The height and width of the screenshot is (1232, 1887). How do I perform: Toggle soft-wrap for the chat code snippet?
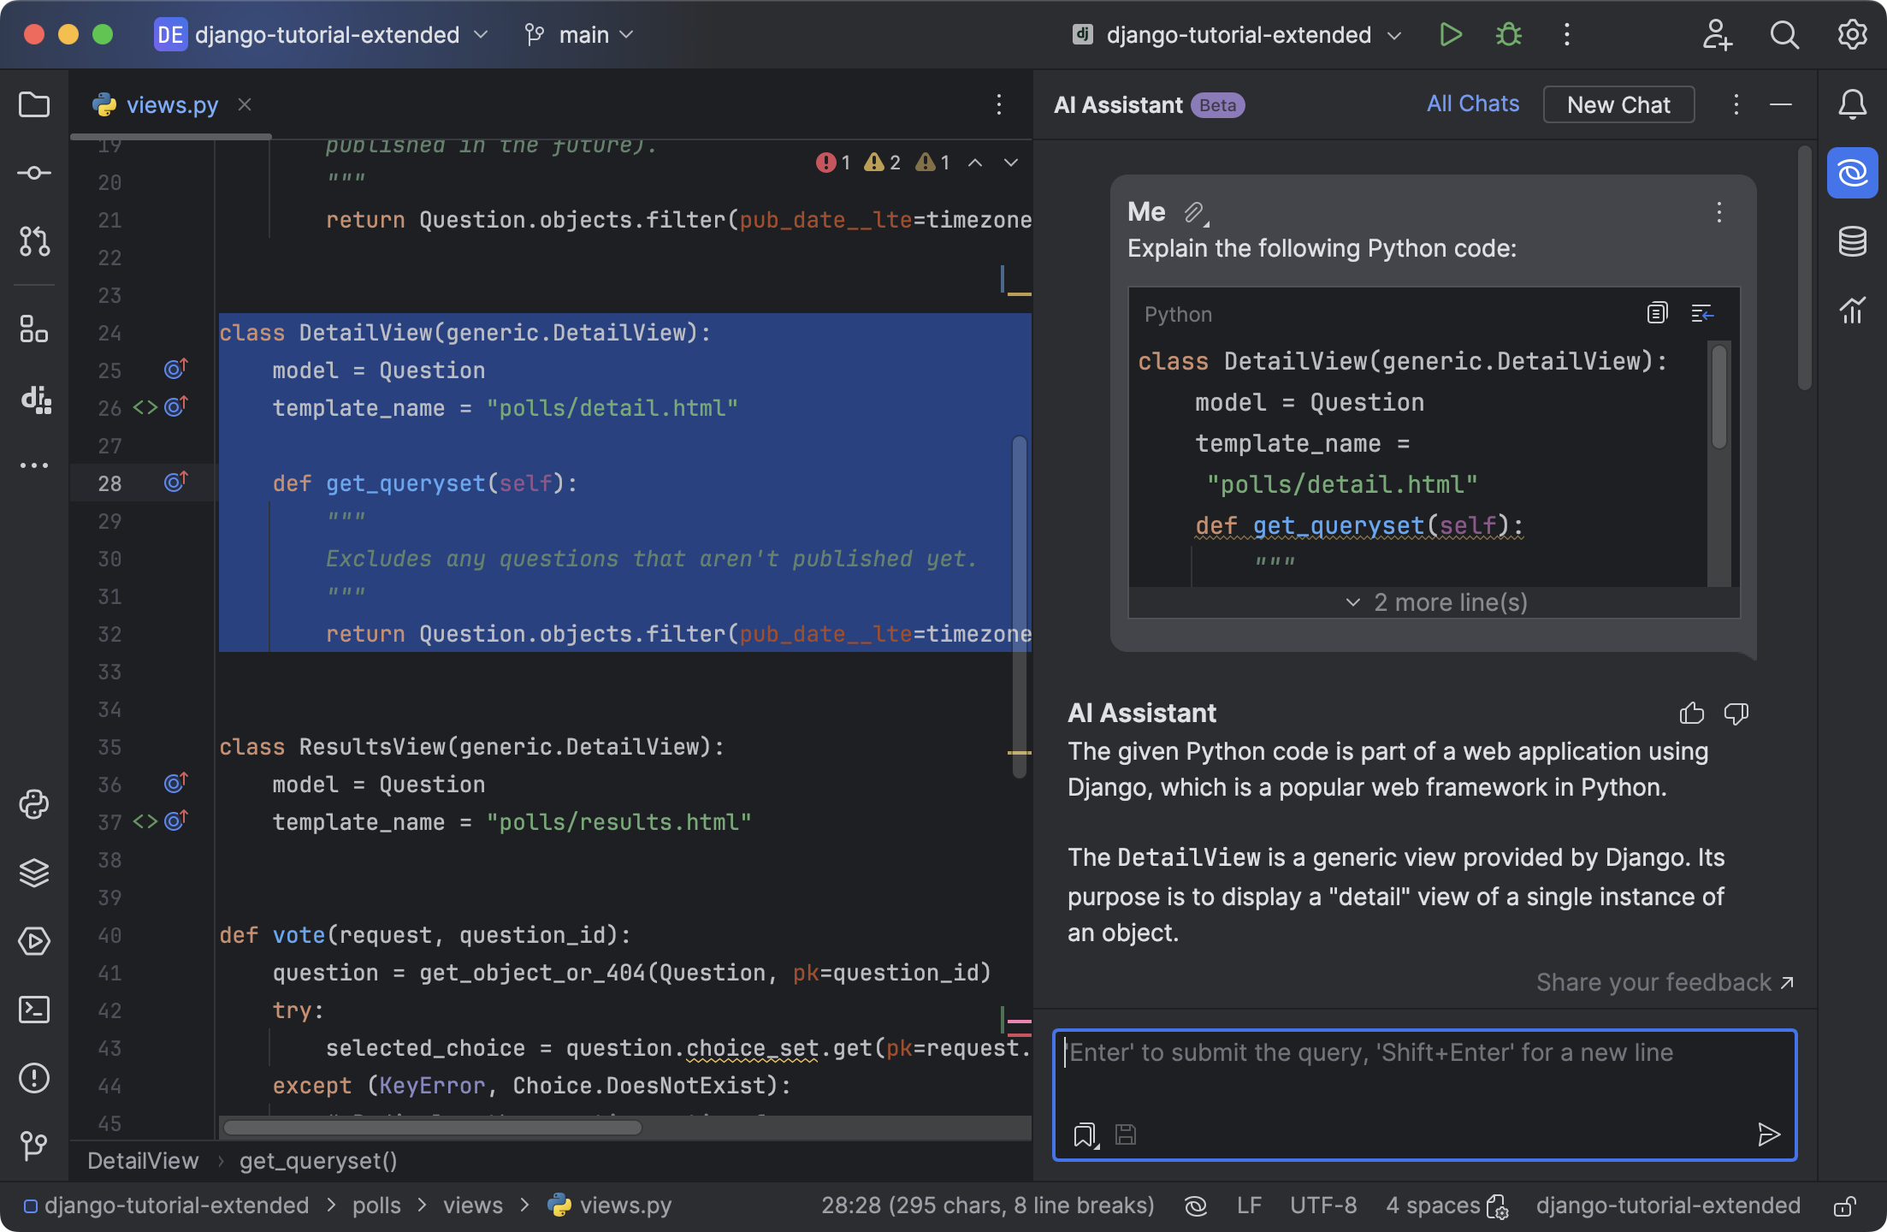pos(1702,313)
